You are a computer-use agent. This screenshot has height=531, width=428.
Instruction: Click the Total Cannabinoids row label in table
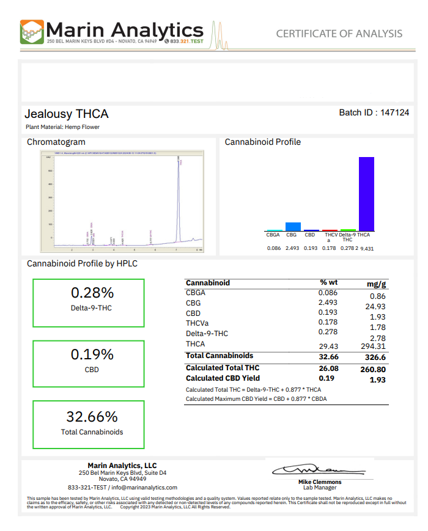[x=220, y=356]
